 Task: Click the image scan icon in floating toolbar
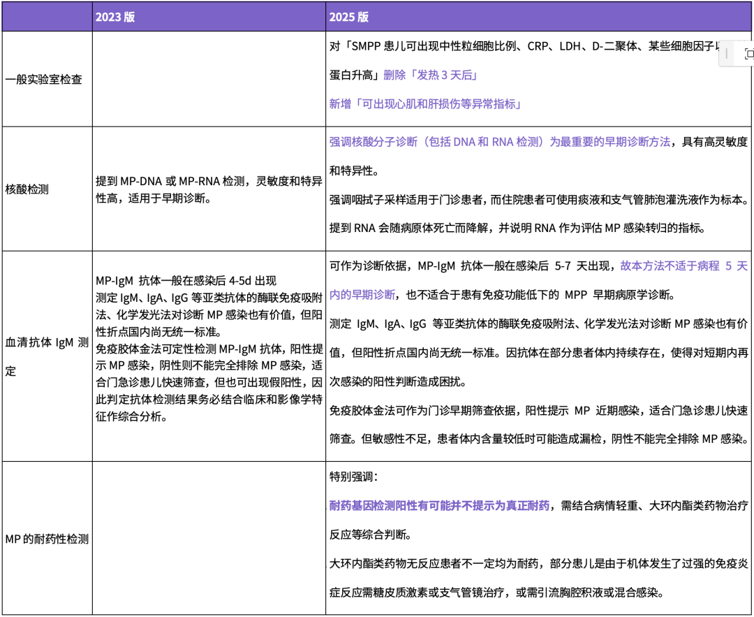[x=748, y=54]
